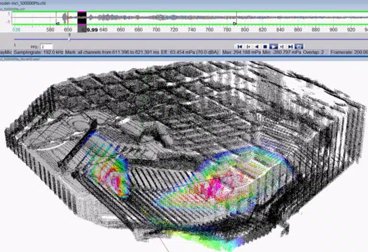Click the FPS input field
368x252 pixels.
[46, 47]
